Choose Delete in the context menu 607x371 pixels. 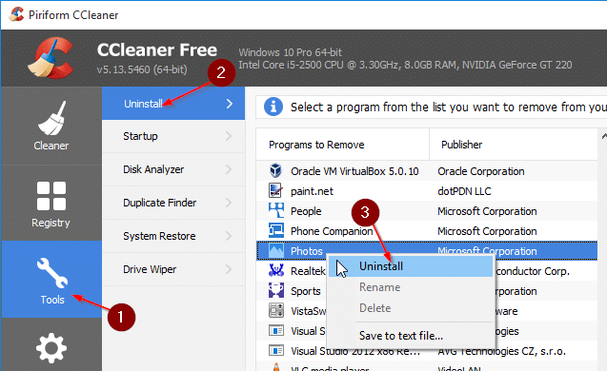click(x=411, y=308)
